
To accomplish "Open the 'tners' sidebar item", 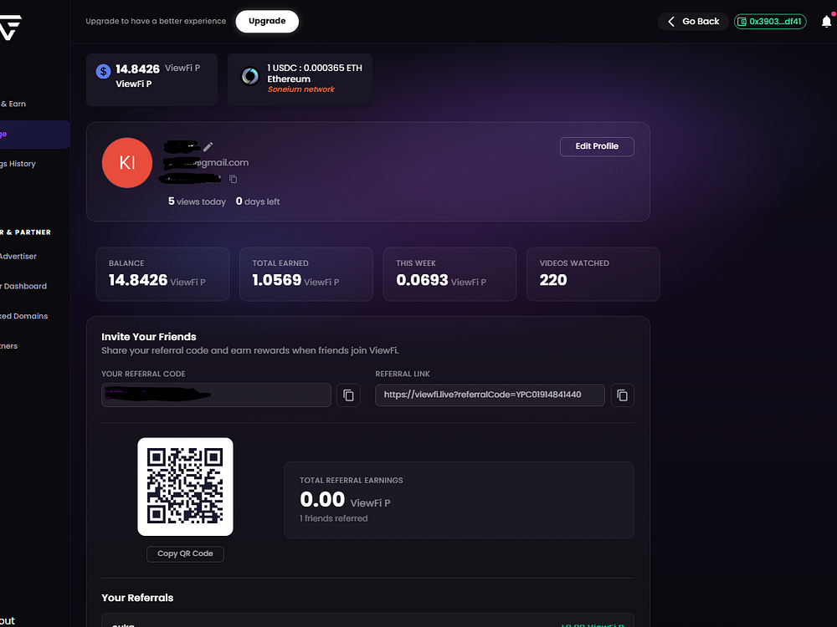I will pos(8,346).
